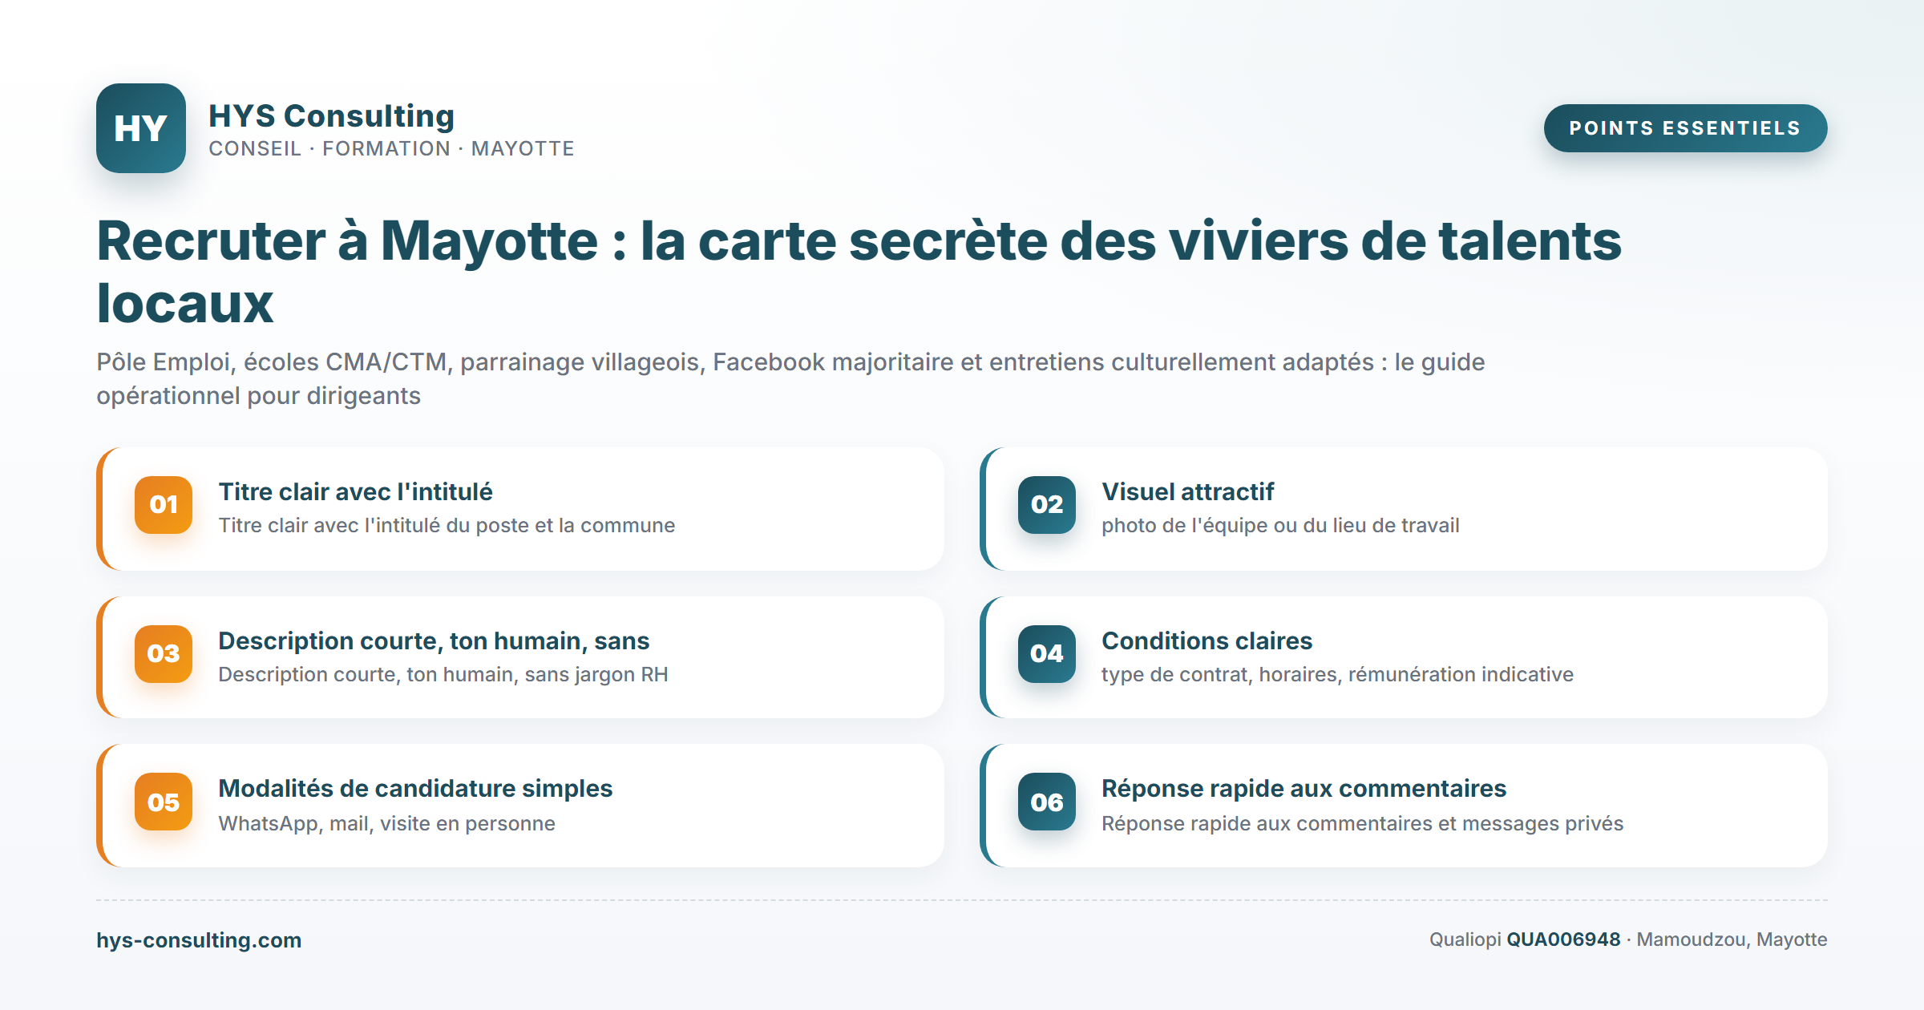Select the 'Description courte, ton humain, sans' heading

[x=434, y=640]
